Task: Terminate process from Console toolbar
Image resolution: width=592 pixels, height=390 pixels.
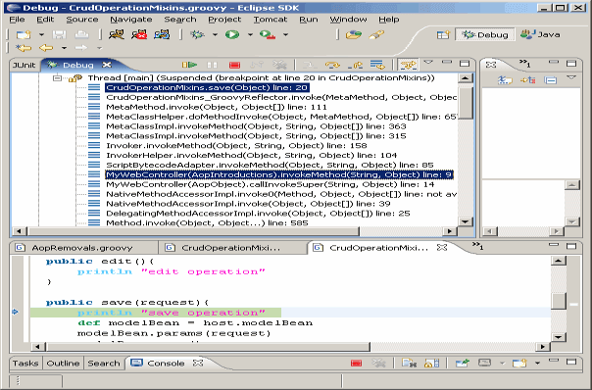Action: [356, 364]
